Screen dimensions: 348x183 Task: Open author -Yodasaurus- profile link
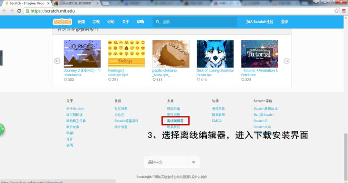coord(73,75)
